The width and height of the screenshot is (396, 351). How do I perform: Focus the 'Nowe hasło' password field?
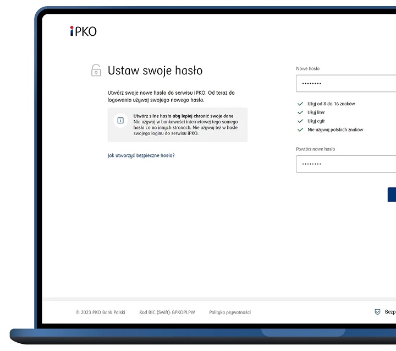coord(346,84)
